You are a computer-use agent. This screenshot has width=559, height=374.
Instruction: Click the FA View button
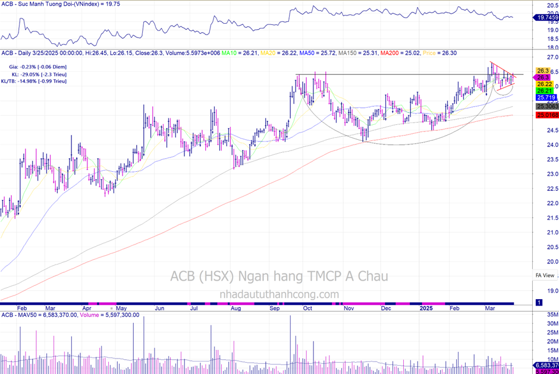(545, 275)
